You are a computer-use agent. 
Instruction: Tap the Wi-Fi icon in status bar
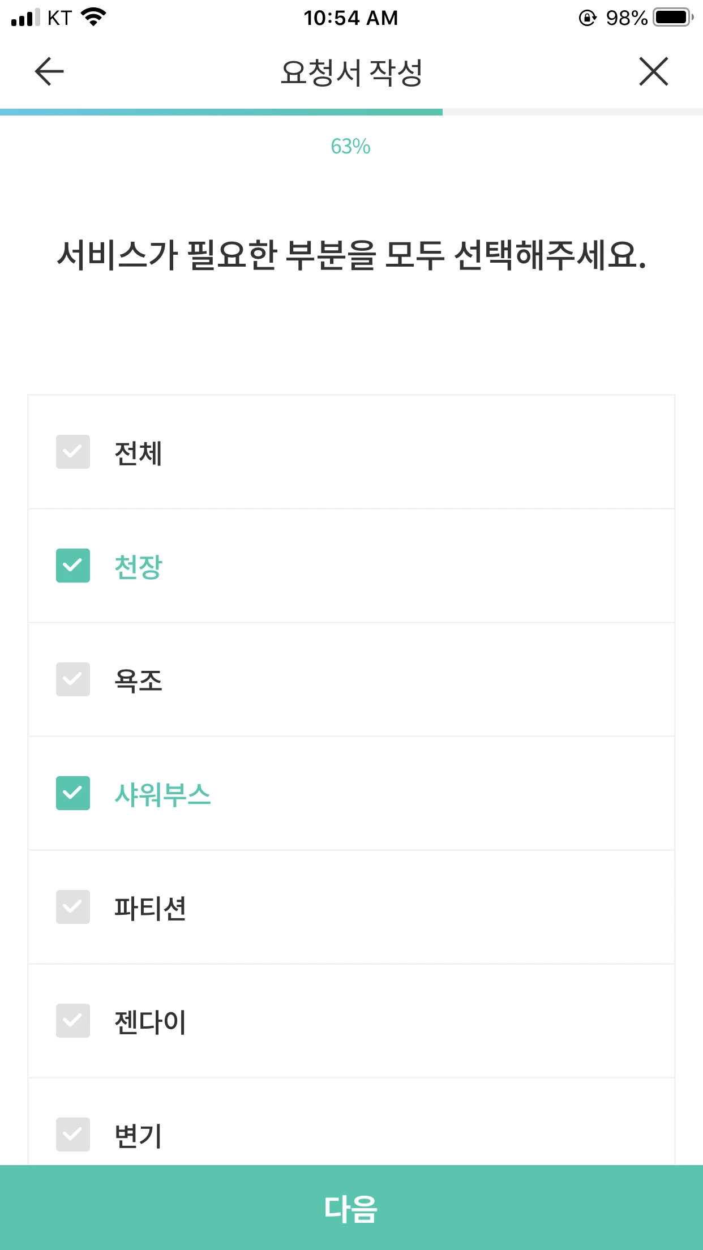94,17
